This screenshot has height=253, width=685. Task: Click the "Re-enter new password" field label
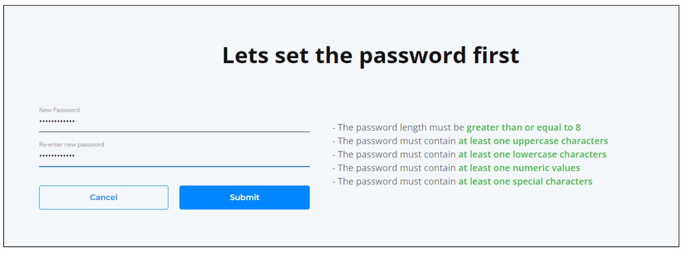72,145
